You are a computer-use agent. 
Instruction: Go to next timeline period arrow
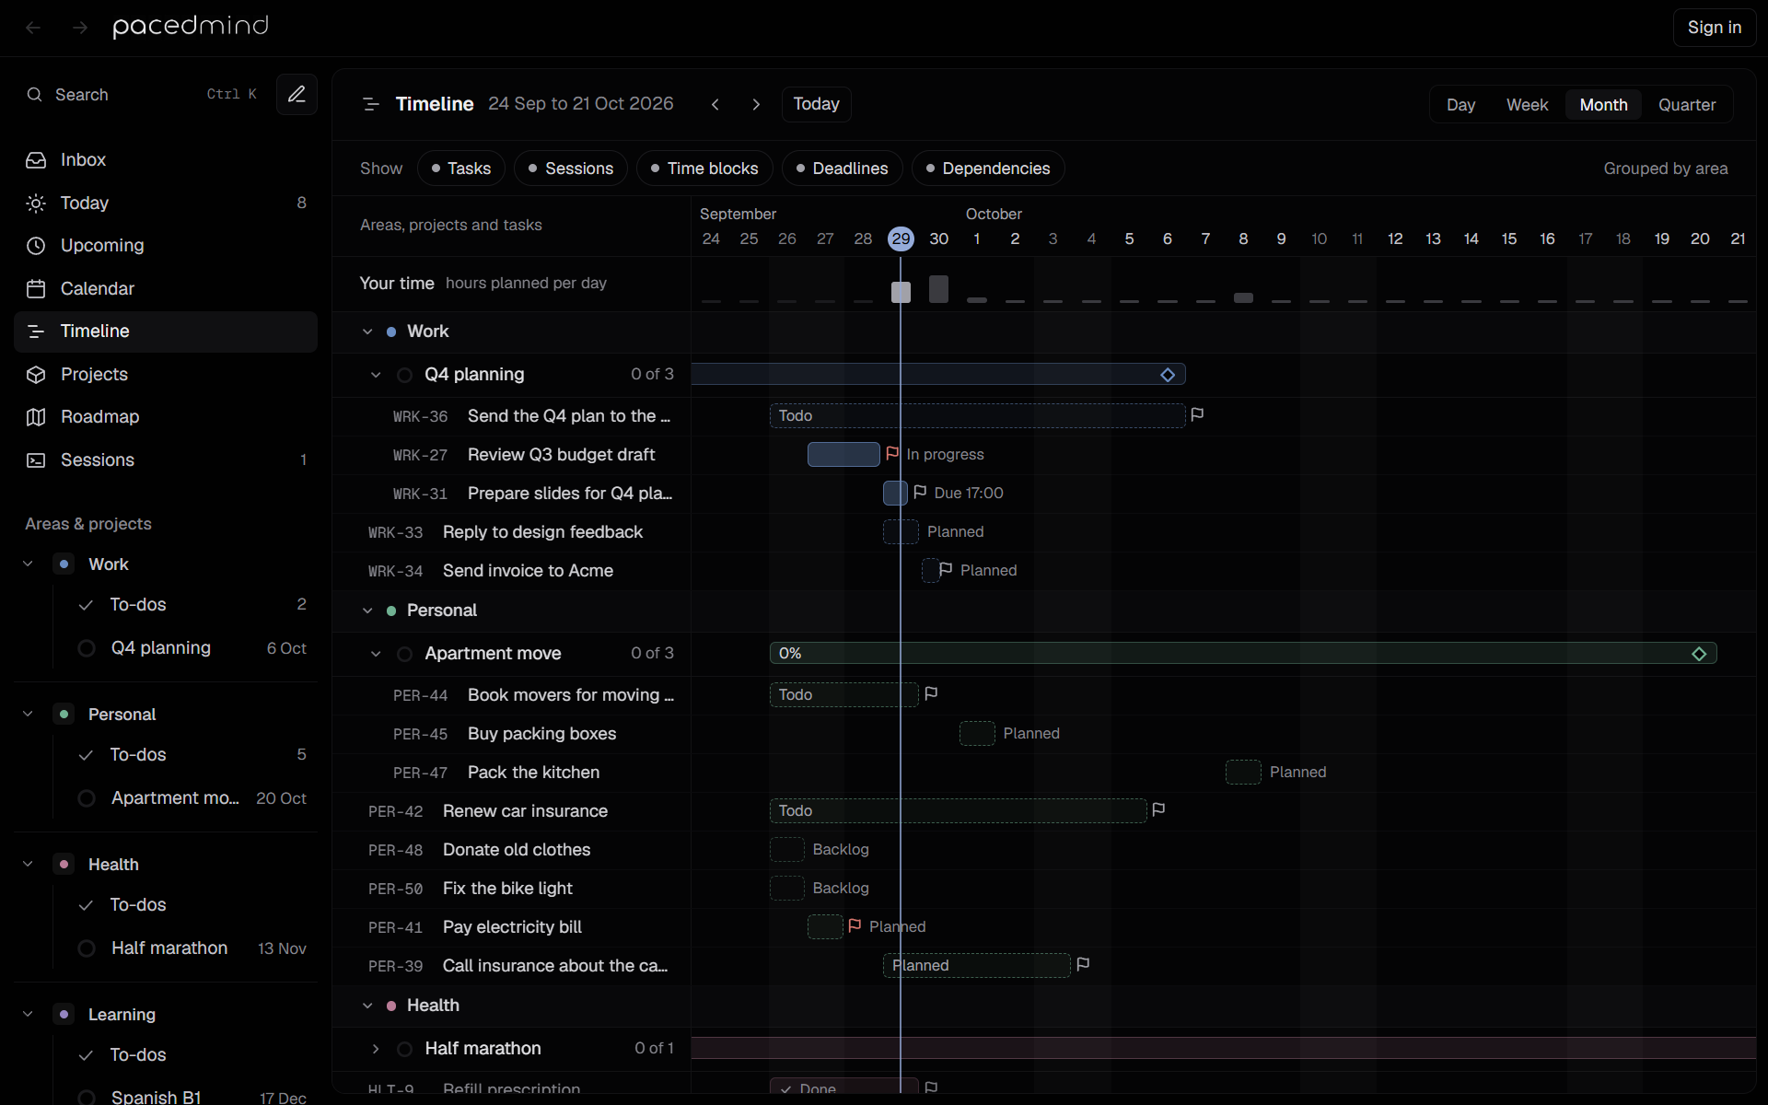756,104
